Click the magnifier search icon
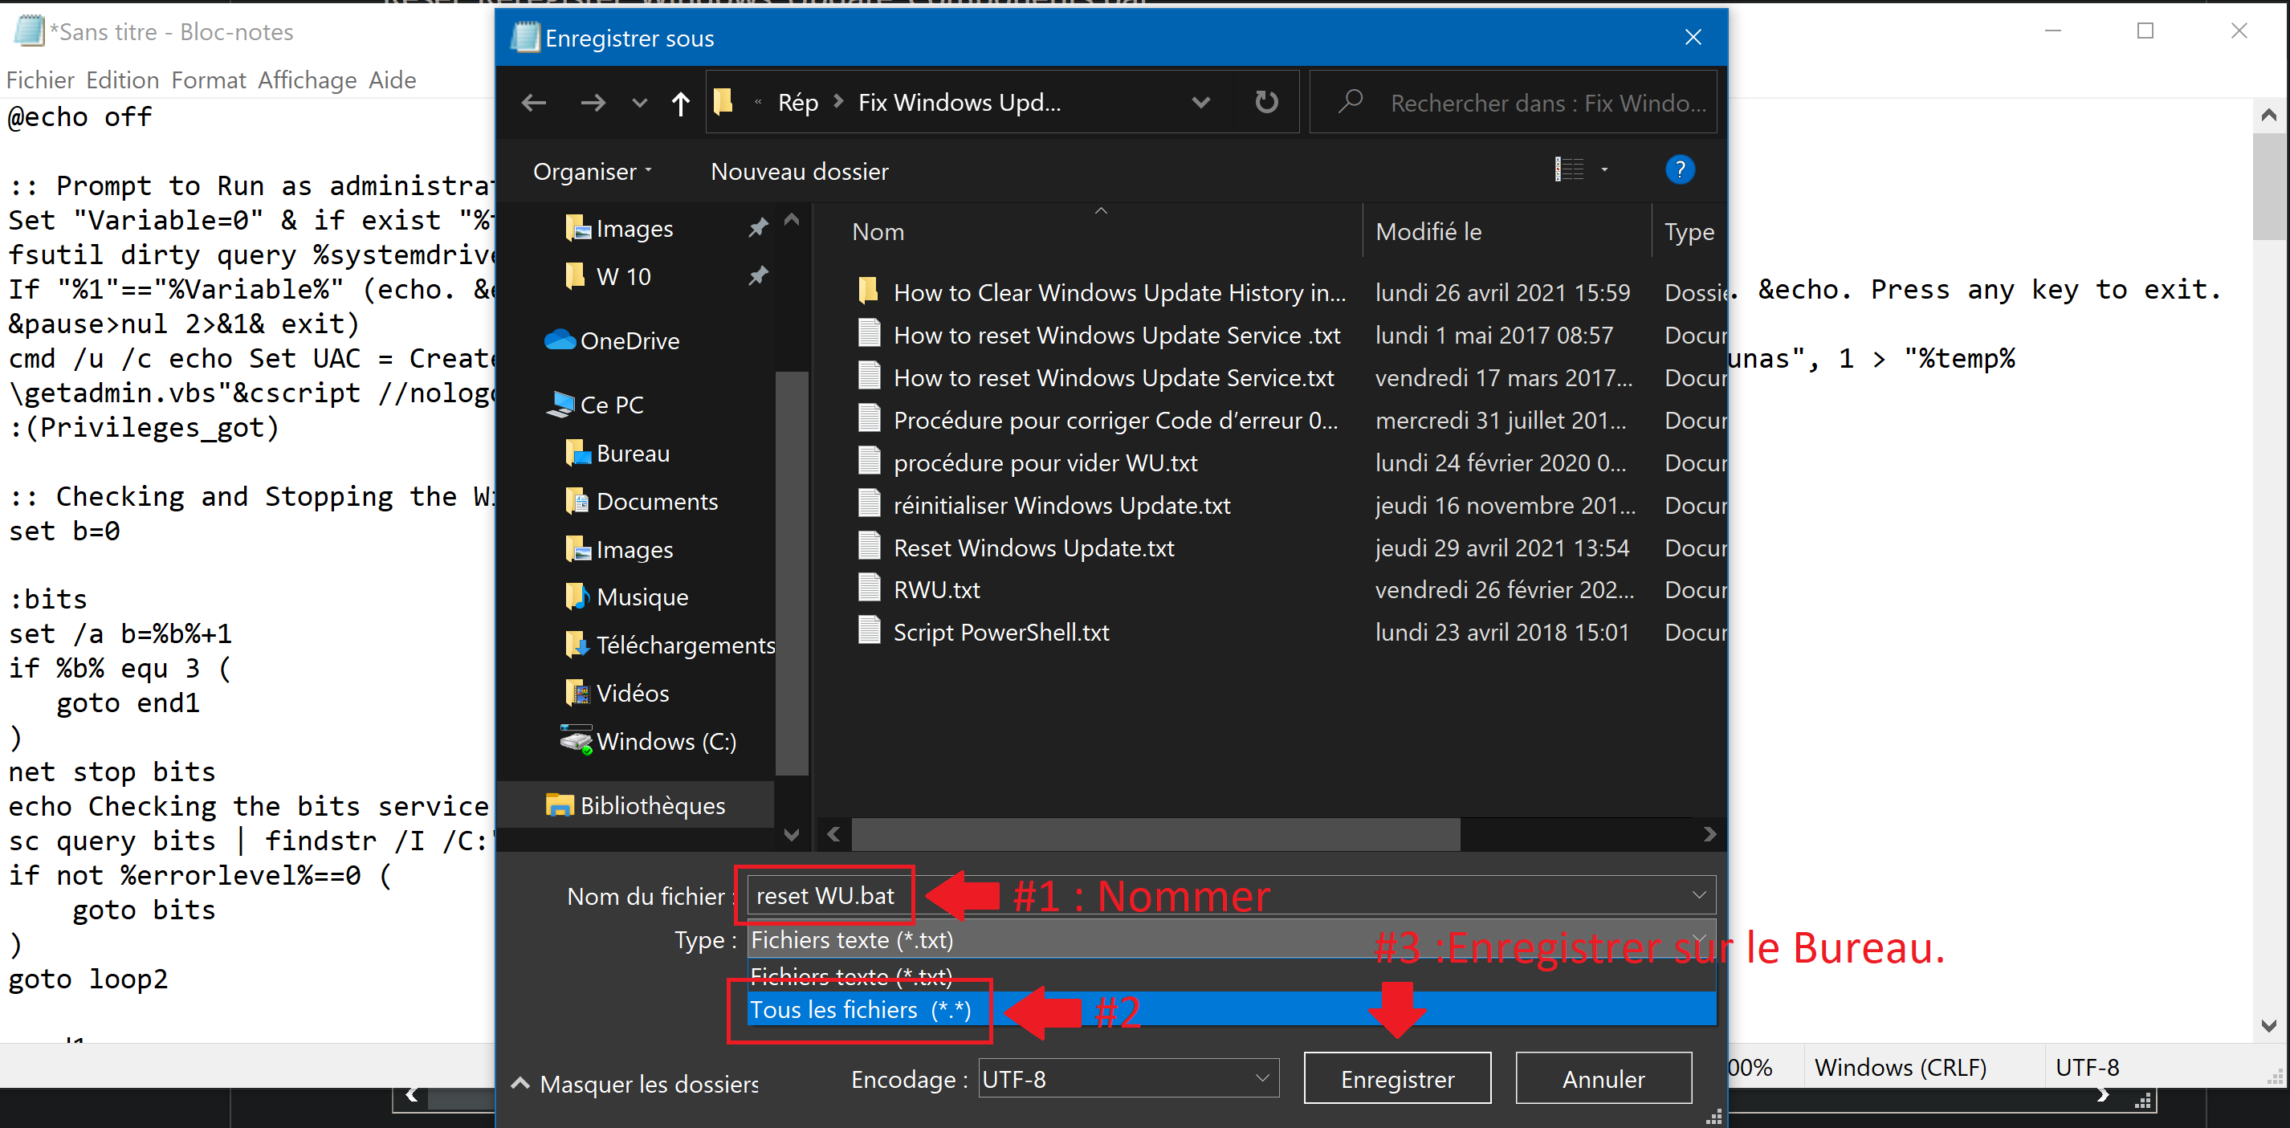This screenshot has height=1128, width=2290. (x=1351, y=101)
